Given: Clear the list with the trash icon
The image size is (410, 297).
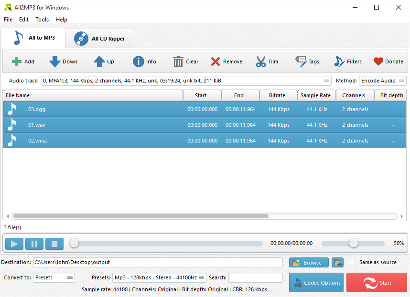Looking at the screenshot, I should (x=178, y=61).
